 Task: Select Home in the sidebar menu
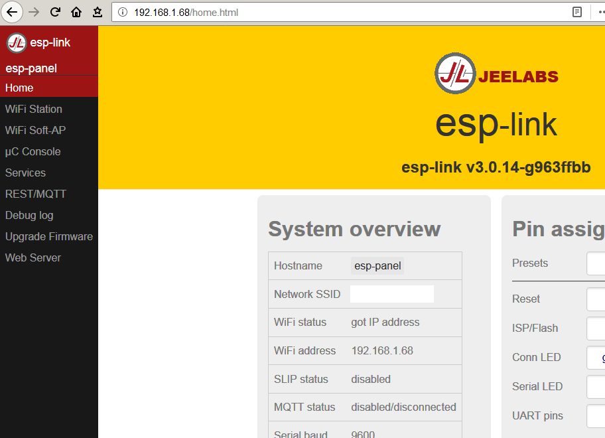[49, 88]
